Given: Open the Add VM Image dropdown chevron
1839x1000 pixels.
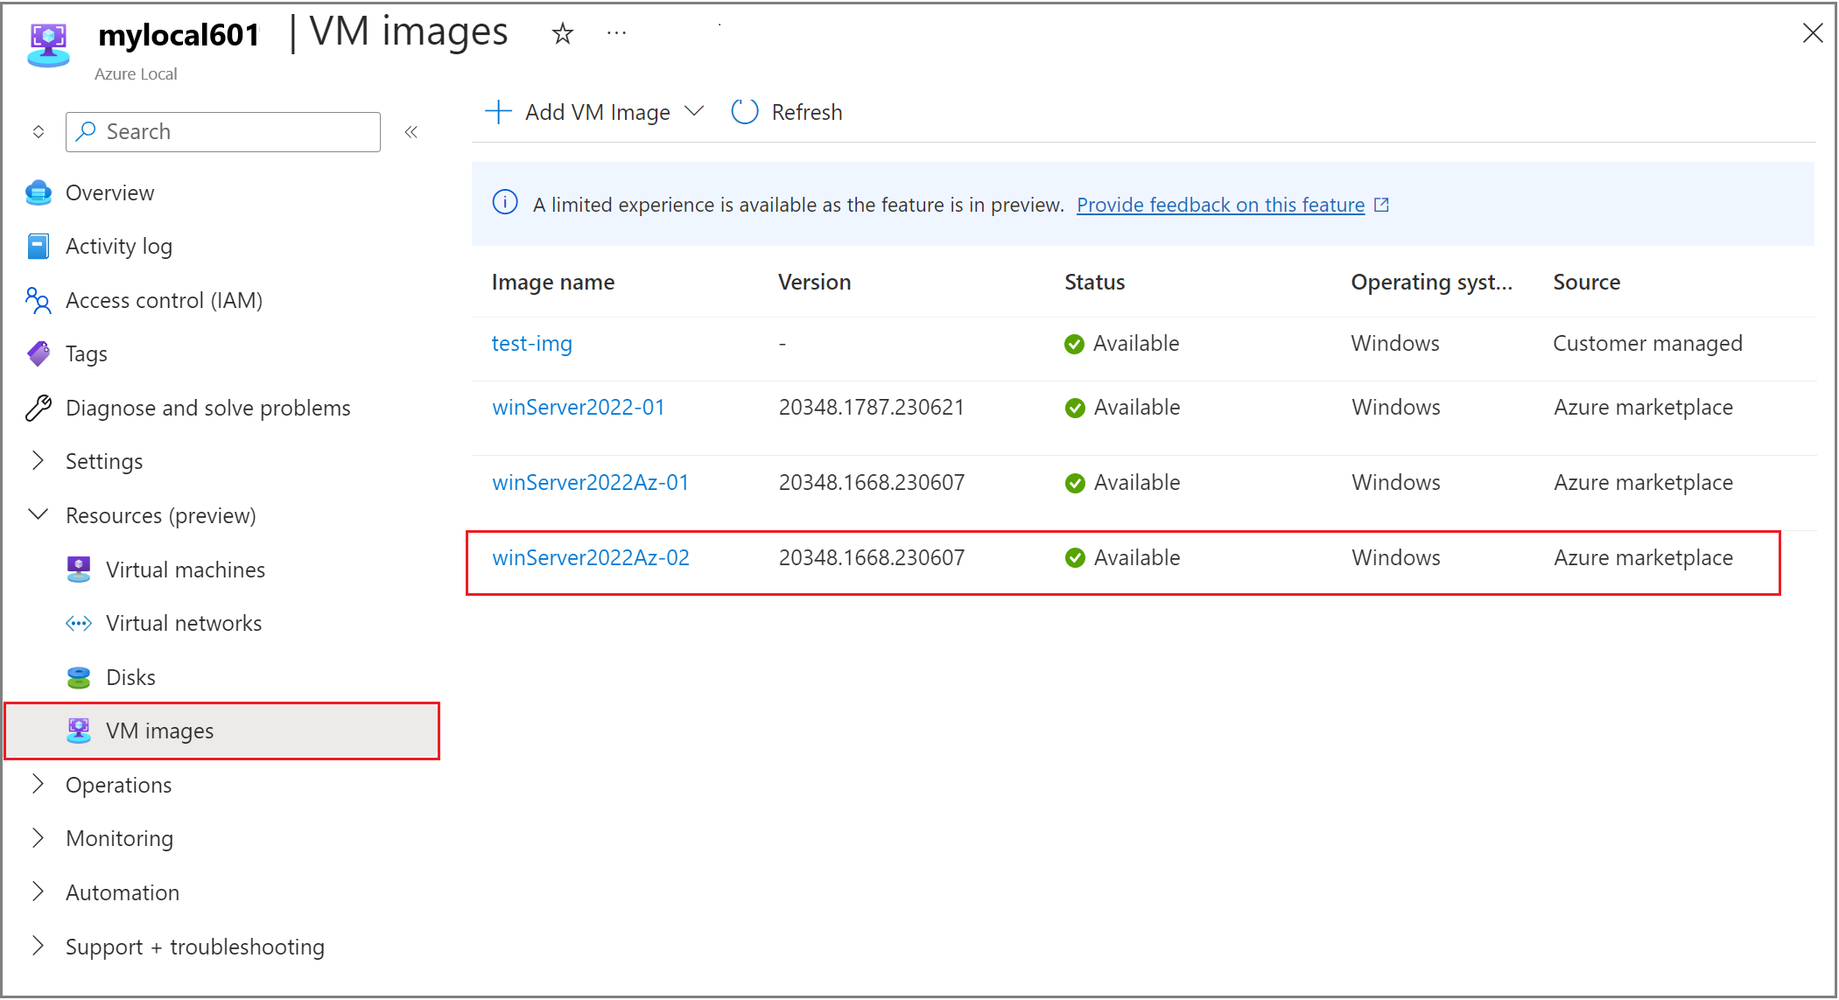Looking at the screenshot, I should [x=694, y=112].
